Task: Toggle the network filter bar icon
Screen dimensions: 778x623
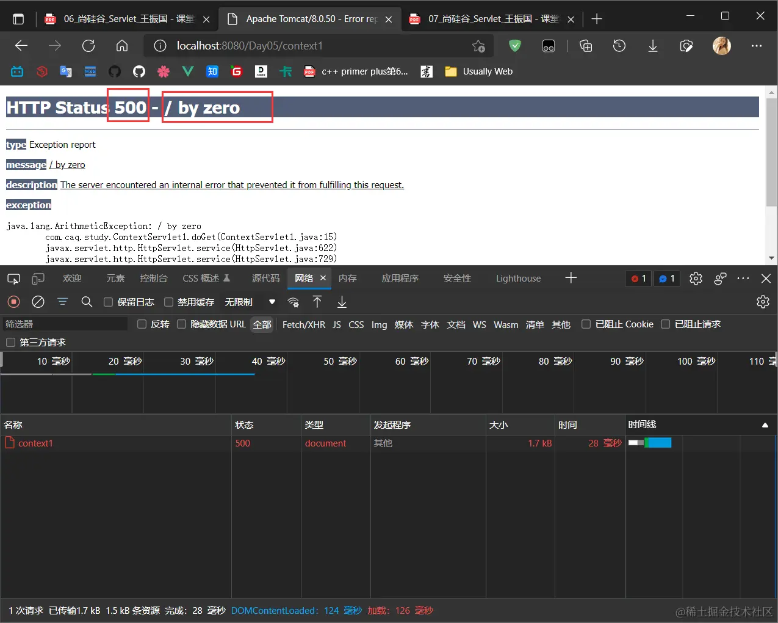Action: click(62, 302)
